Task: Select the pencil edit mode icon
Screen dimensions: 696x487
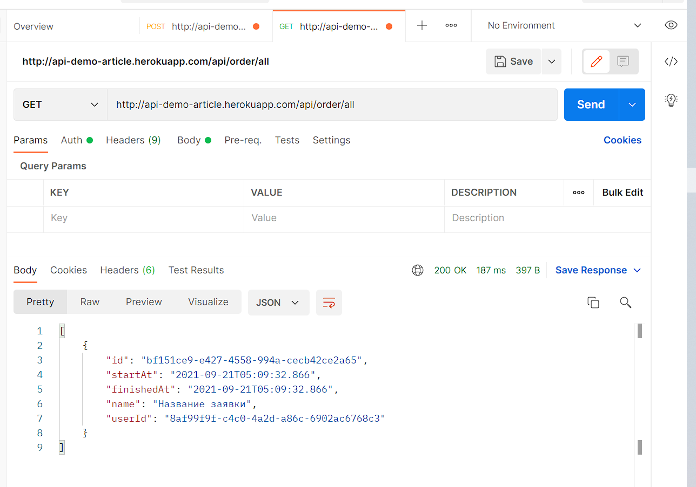Action: coord(597,61)
